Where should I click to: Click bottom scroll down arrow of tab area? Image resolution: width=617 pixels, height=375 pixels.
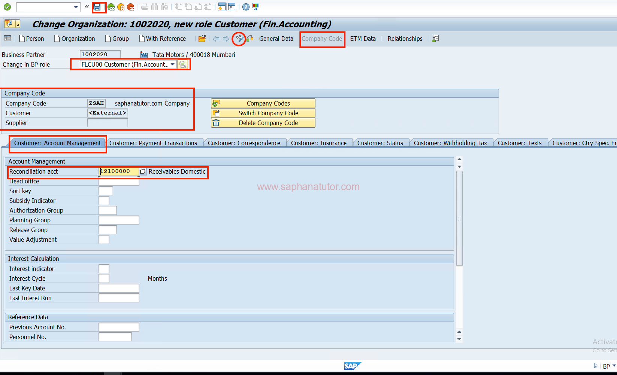459,339
